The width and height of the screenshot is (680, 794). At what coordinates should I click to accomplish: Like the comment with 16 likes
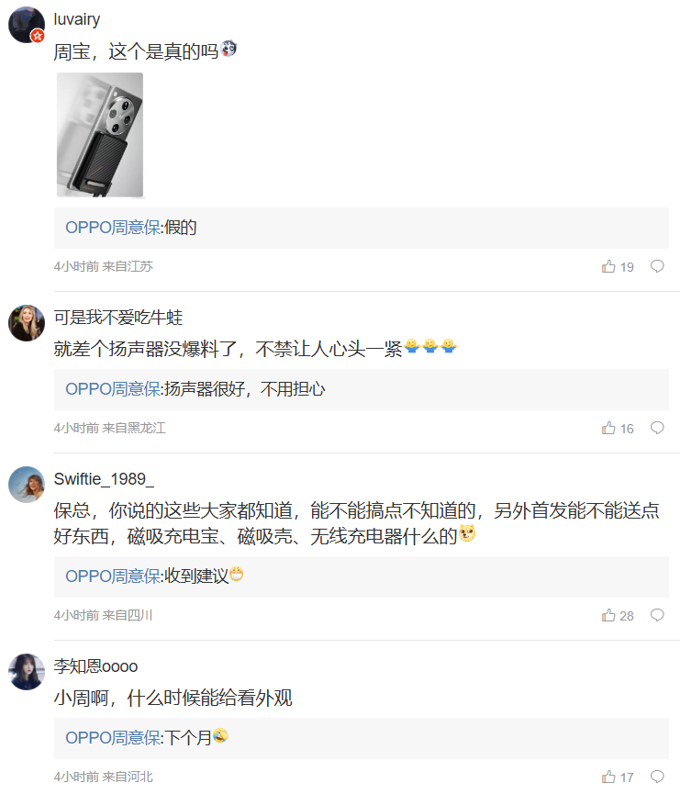[x=608, y=429]
